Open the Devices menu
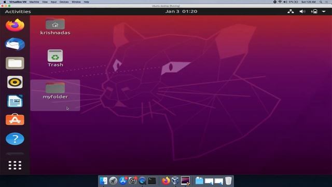 (x=64, y=2)
